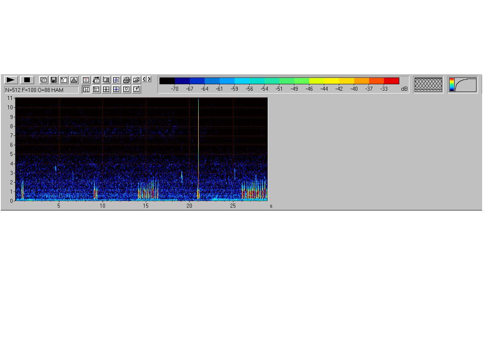Toggle the blue crosshair cursor button
This screenshot has width=491, height=352.
(116, 90)
